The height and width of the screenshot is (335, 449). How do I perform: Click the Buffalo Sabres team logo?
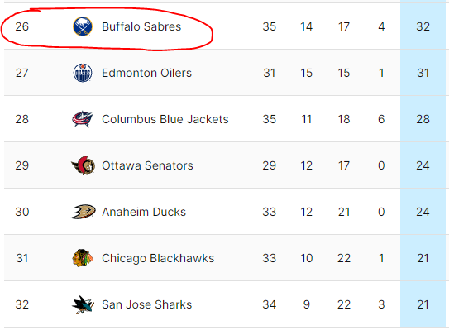click(x=83, y=26)
